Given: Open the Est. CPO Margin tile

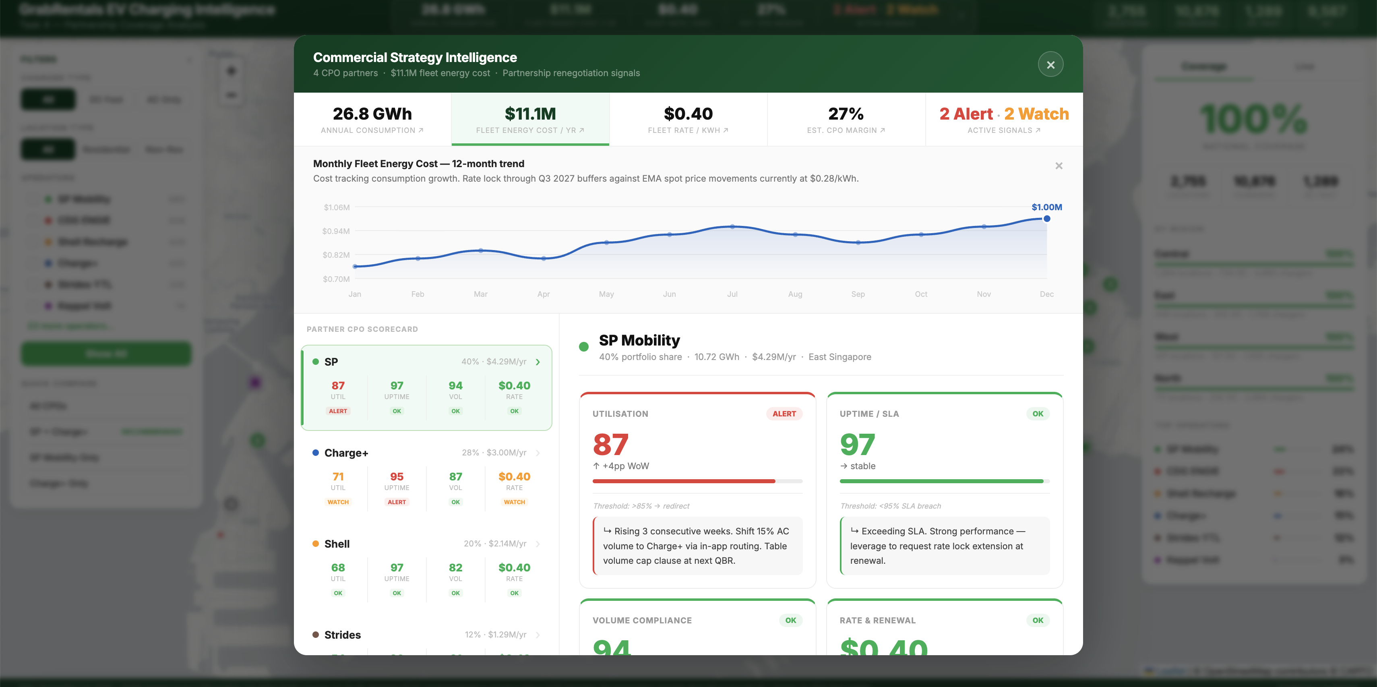Looking at the screenshot, I should [x=846, y=120].
